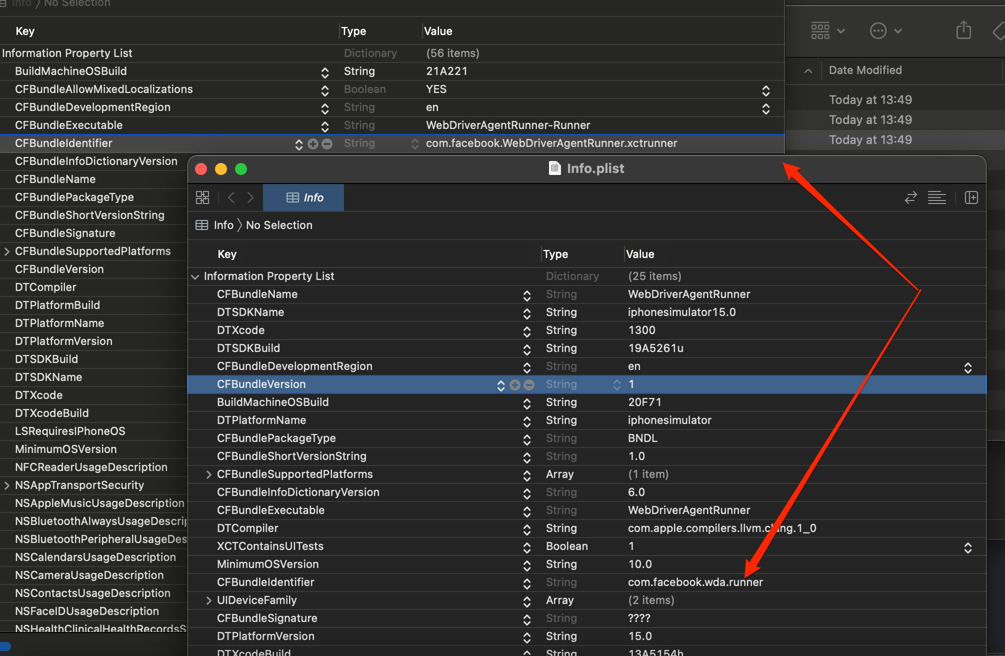Add a new editor pane
Image resolution: width=1005 pixels, height=656 pixels.
click(x=971, y=197)
